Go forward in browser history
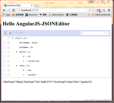The image size is (114, 103). pos(9,10)
